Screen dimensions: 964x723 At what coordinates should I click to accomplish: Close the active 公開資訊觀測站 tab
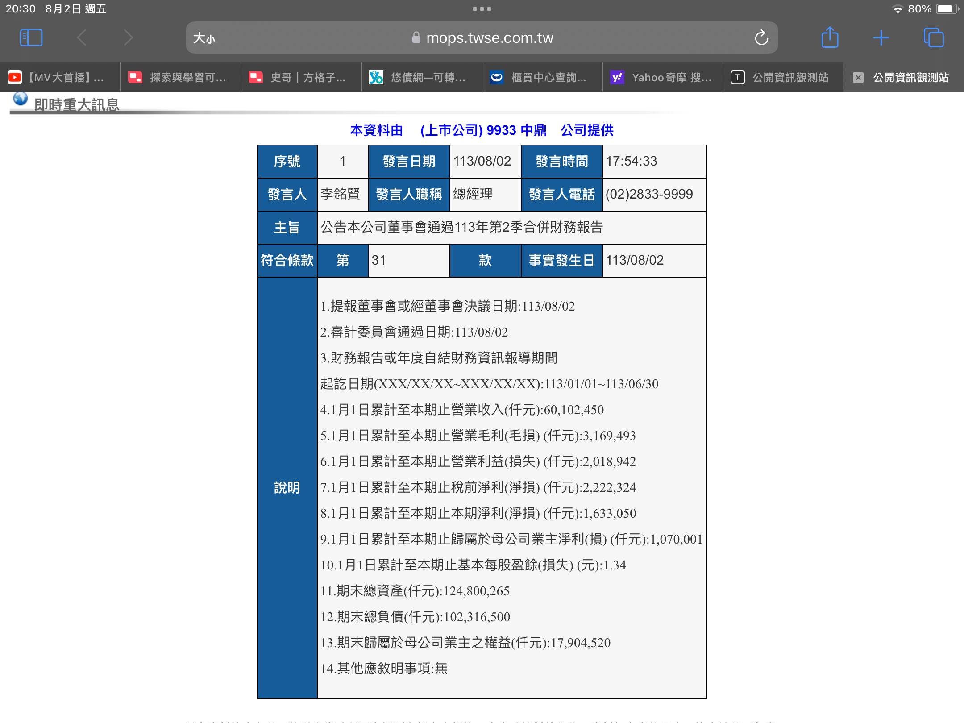click(858, 78)
